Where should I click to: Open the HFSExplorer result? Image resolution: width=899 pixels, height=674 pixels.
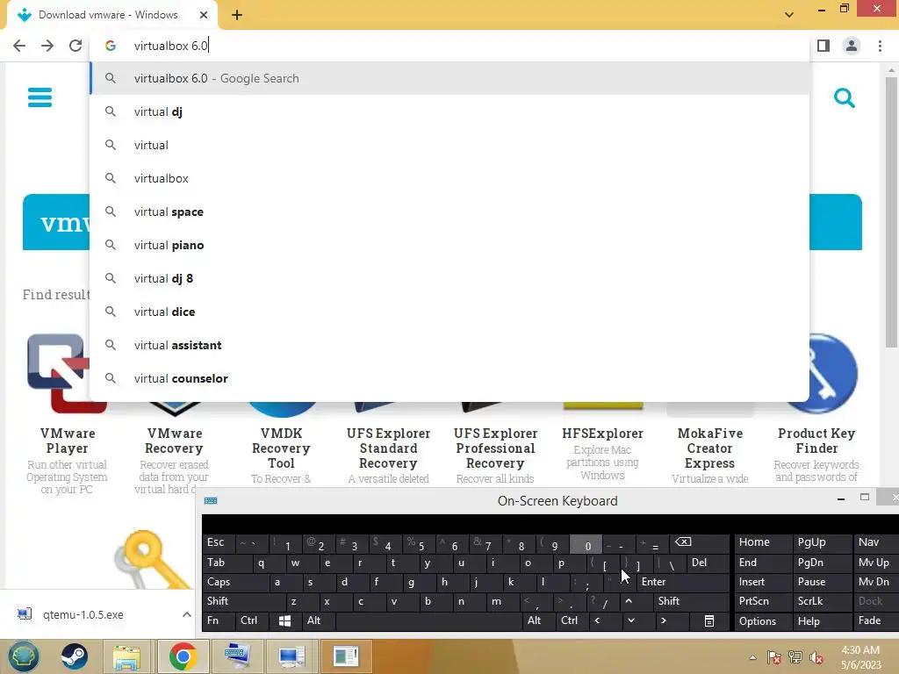click(x=602, y=434)
